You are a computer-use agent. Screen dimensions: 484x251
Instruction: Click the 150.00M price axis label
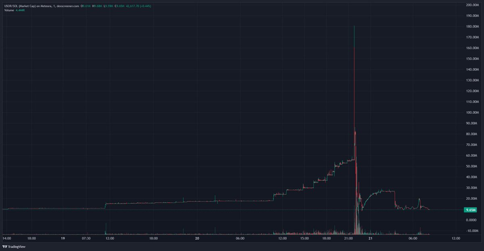click(x=471, y=59)
